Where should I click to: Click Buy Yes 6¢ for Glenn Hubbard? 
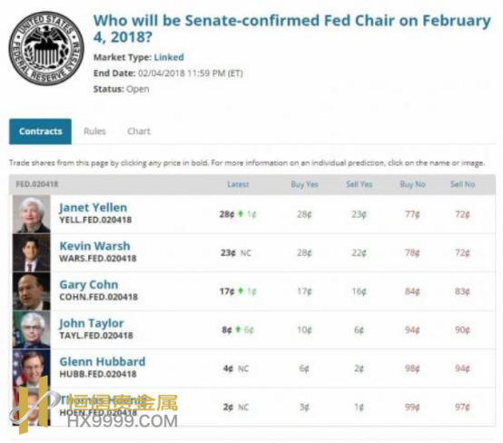click(x=304, y=369)
